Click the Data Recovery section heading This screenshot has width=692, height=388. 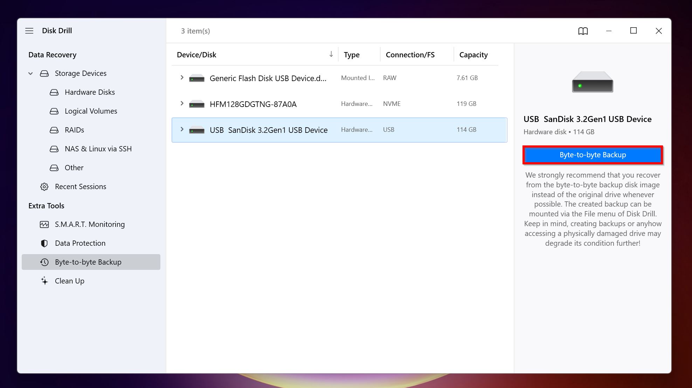[52, 55]
